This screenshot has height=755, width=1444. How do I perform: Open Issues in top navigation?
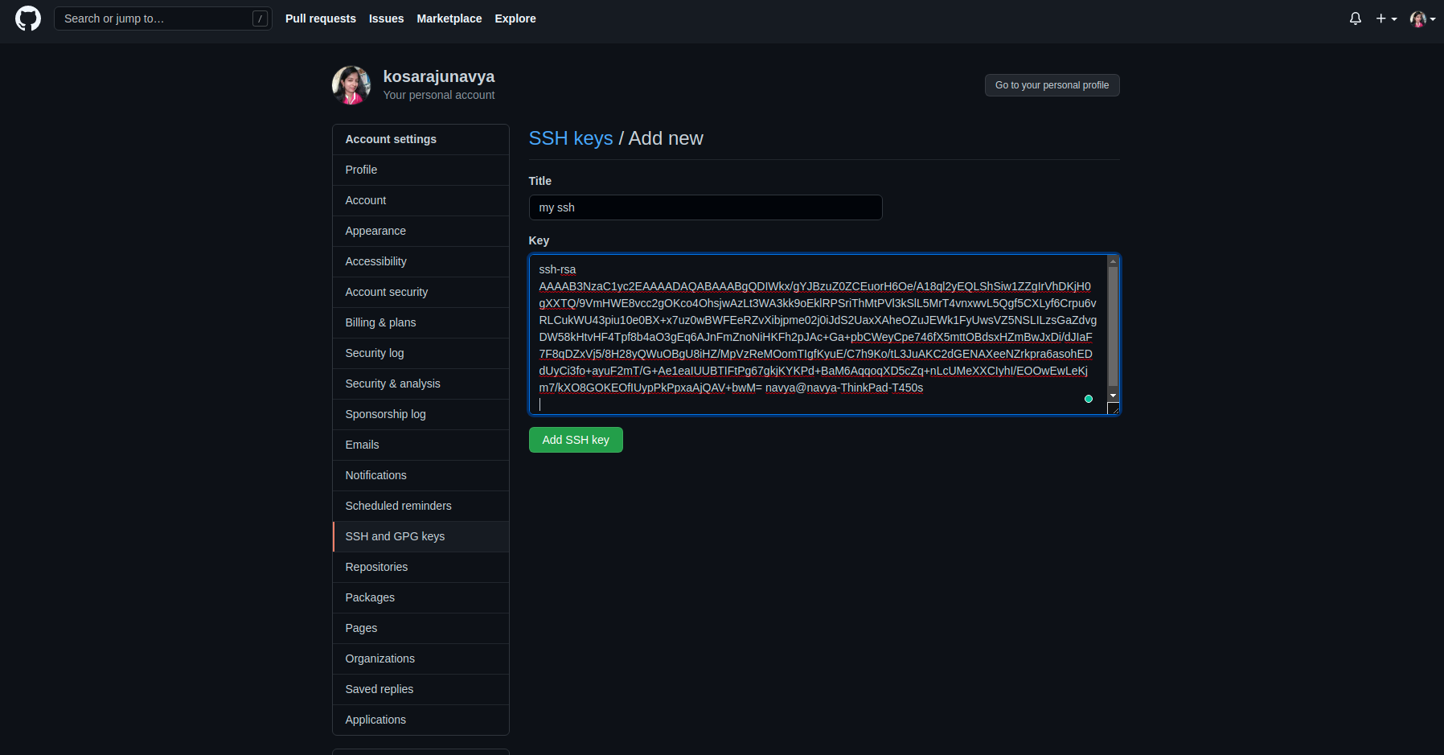[x=386, y=18]
